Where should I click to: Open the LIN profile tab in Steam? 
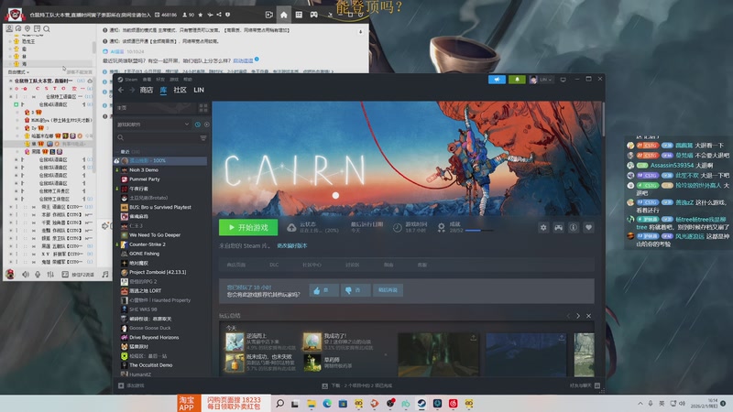click(199, 90)
